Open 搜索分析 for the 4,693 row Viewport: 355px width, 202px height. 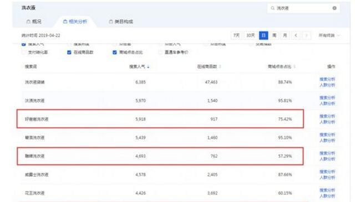pyautogui.click(x=327, y=153)
